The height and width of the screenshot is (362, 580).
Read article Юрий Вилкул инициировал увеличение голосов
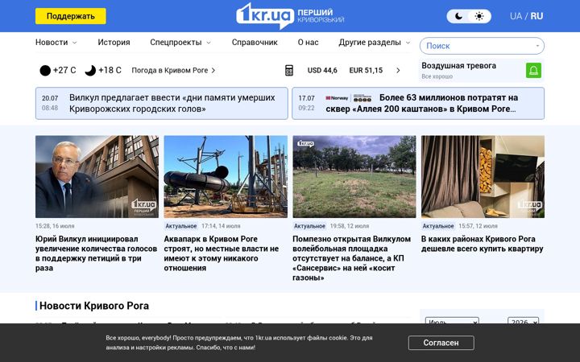click(x=96, y=253)
